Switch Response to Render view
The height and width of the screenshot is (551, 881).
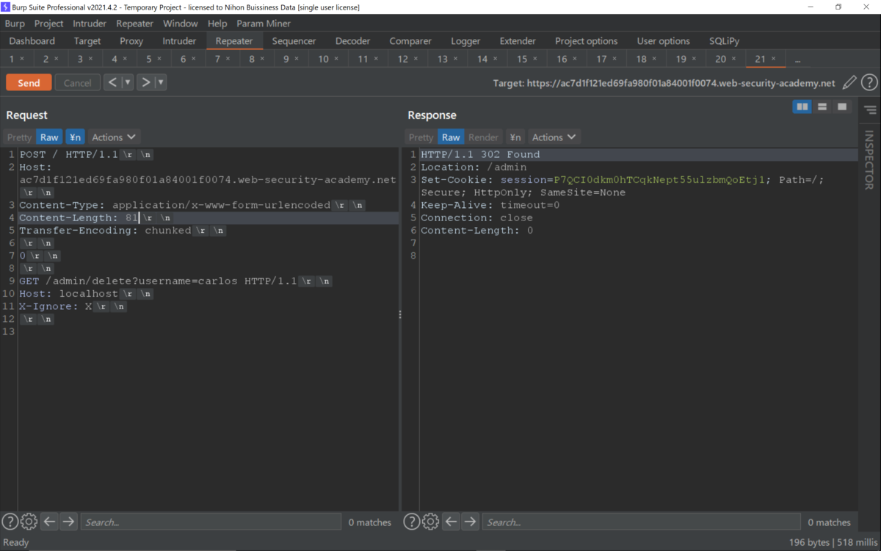483,137
